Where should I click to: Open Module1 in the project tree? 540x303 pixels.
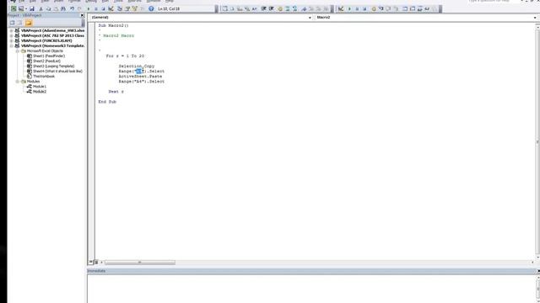click(x=40, y=87)
